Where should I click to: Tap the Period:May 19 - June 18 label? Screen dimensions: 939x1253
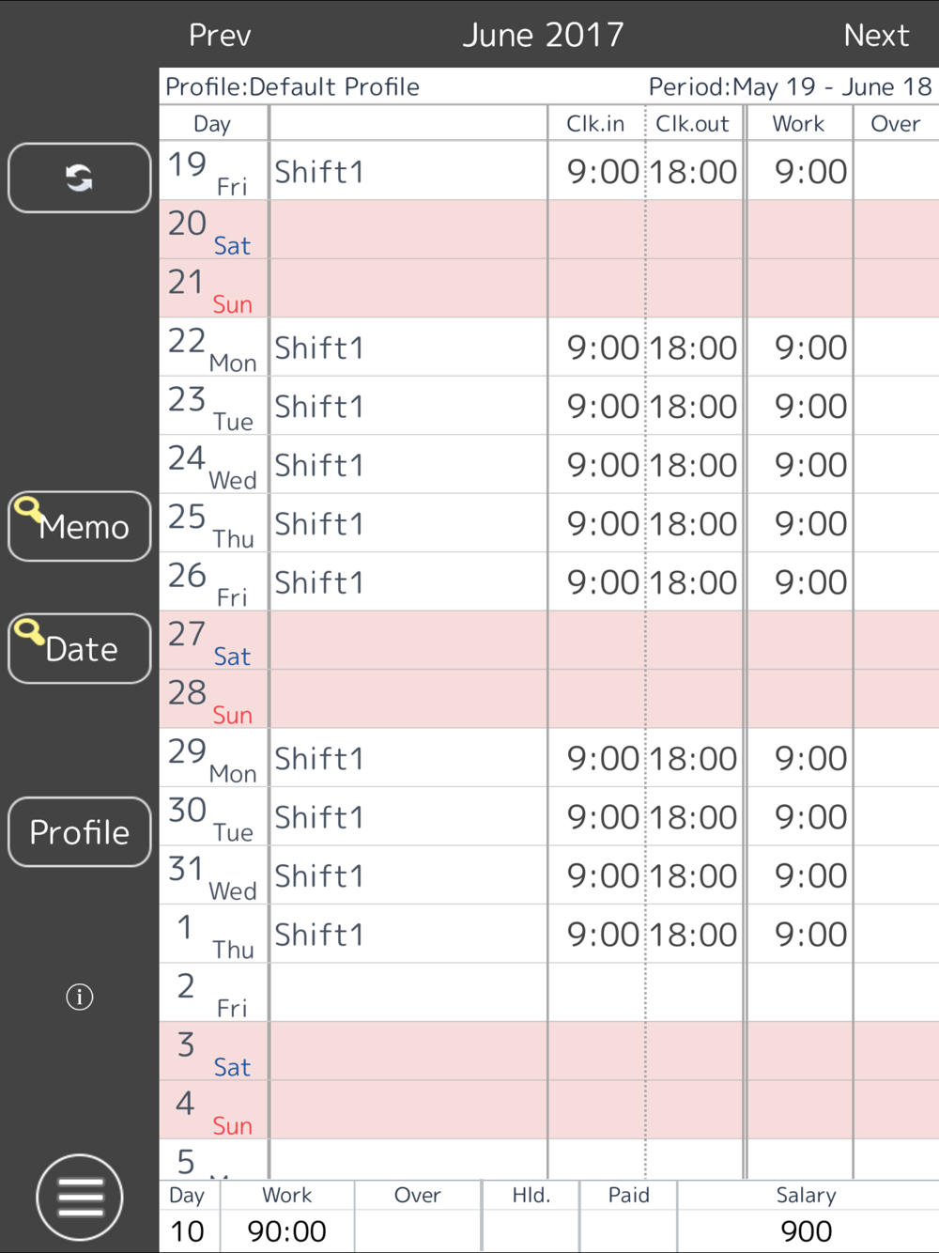(790, 86)
